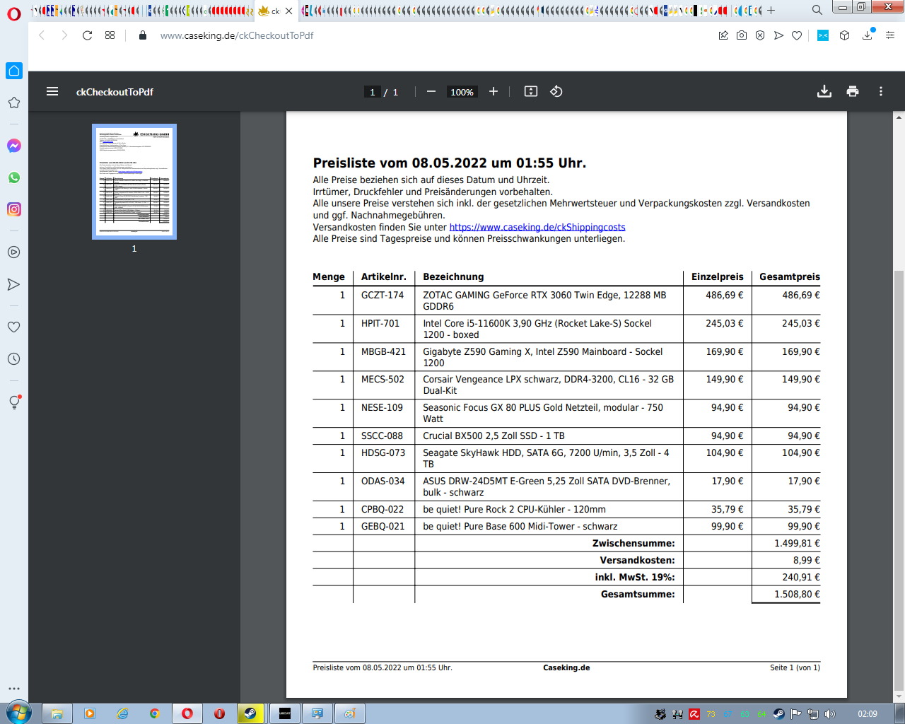Print the PDF document
The height and width of the screenshot is (724, 905).
tap(853, 91)
